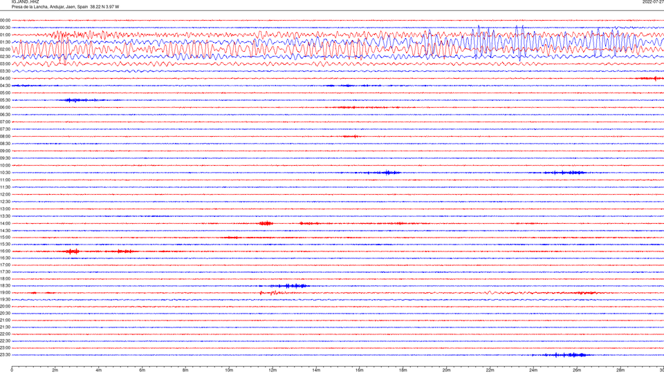This screenshot has height=373, width=664.
Task: Select the 18:30 trace time label
Action: (5, 286)
